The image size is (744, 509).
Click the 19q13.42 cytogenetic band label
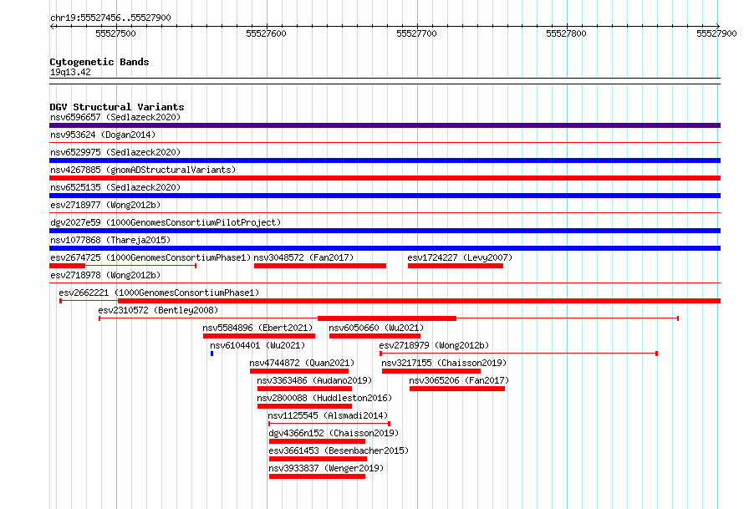tap(70, 72)
